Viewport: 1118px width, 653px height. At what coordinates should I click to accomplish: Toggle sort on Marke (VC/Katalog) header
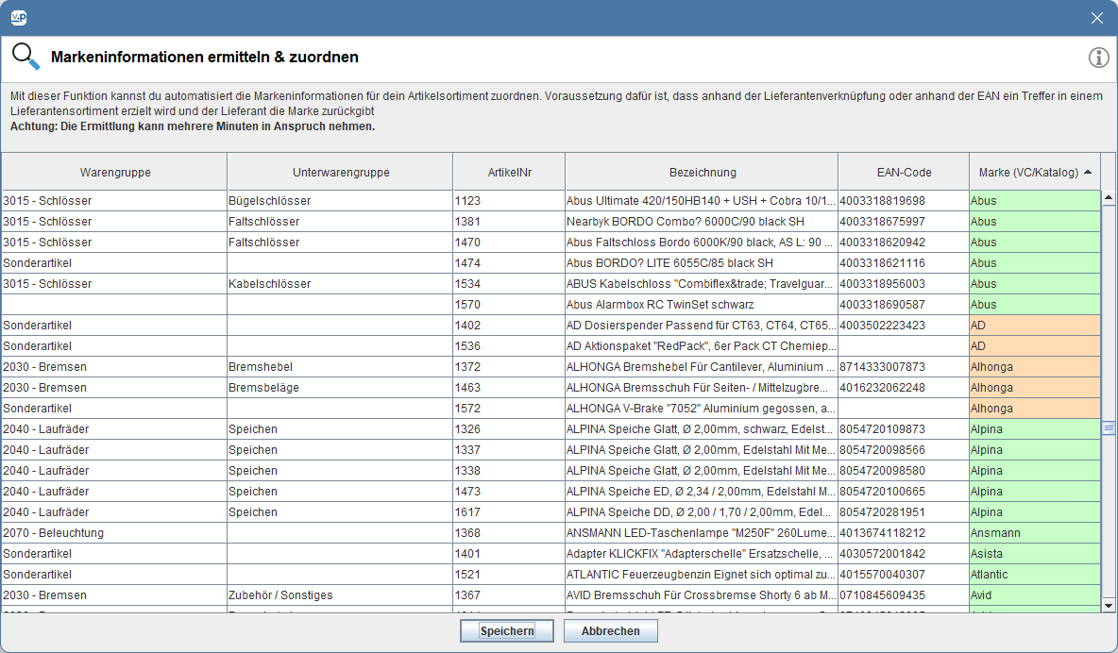tap(1035, 172)
